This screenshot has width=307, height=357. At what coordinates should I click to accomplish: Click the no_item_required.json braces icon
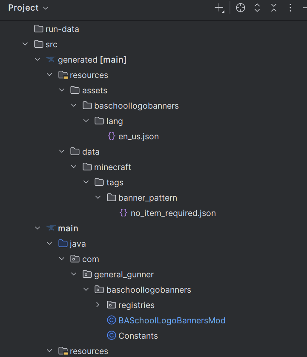click(123, 213)
